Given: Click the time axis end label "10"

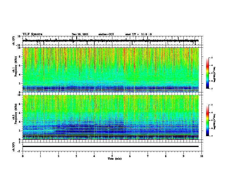Looking at the screenshot, I should [201, 156].
